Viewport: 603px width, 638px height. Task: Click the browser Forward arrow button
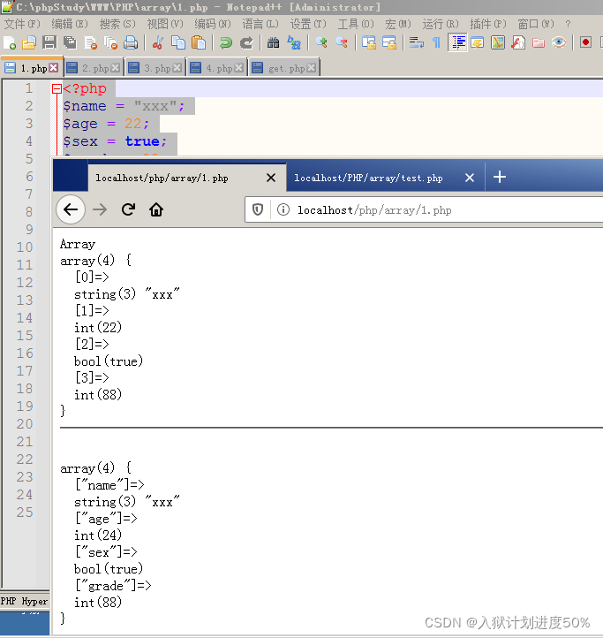point(100,209)
